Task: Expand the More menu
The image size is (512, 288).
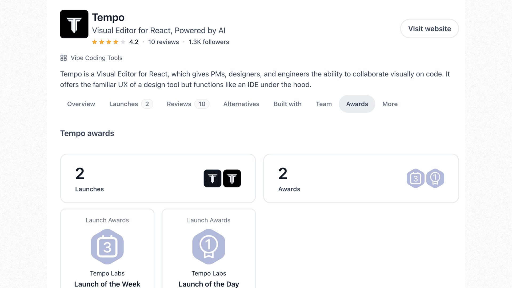Action: 390,104
